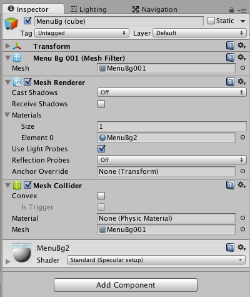250x297 pixels.
Task: Expand the Transform component
Action: [8, 46]
